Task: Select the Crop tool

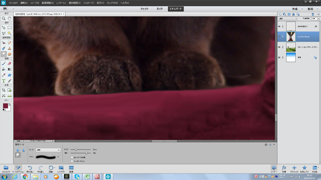Action: tap(4, 90)
